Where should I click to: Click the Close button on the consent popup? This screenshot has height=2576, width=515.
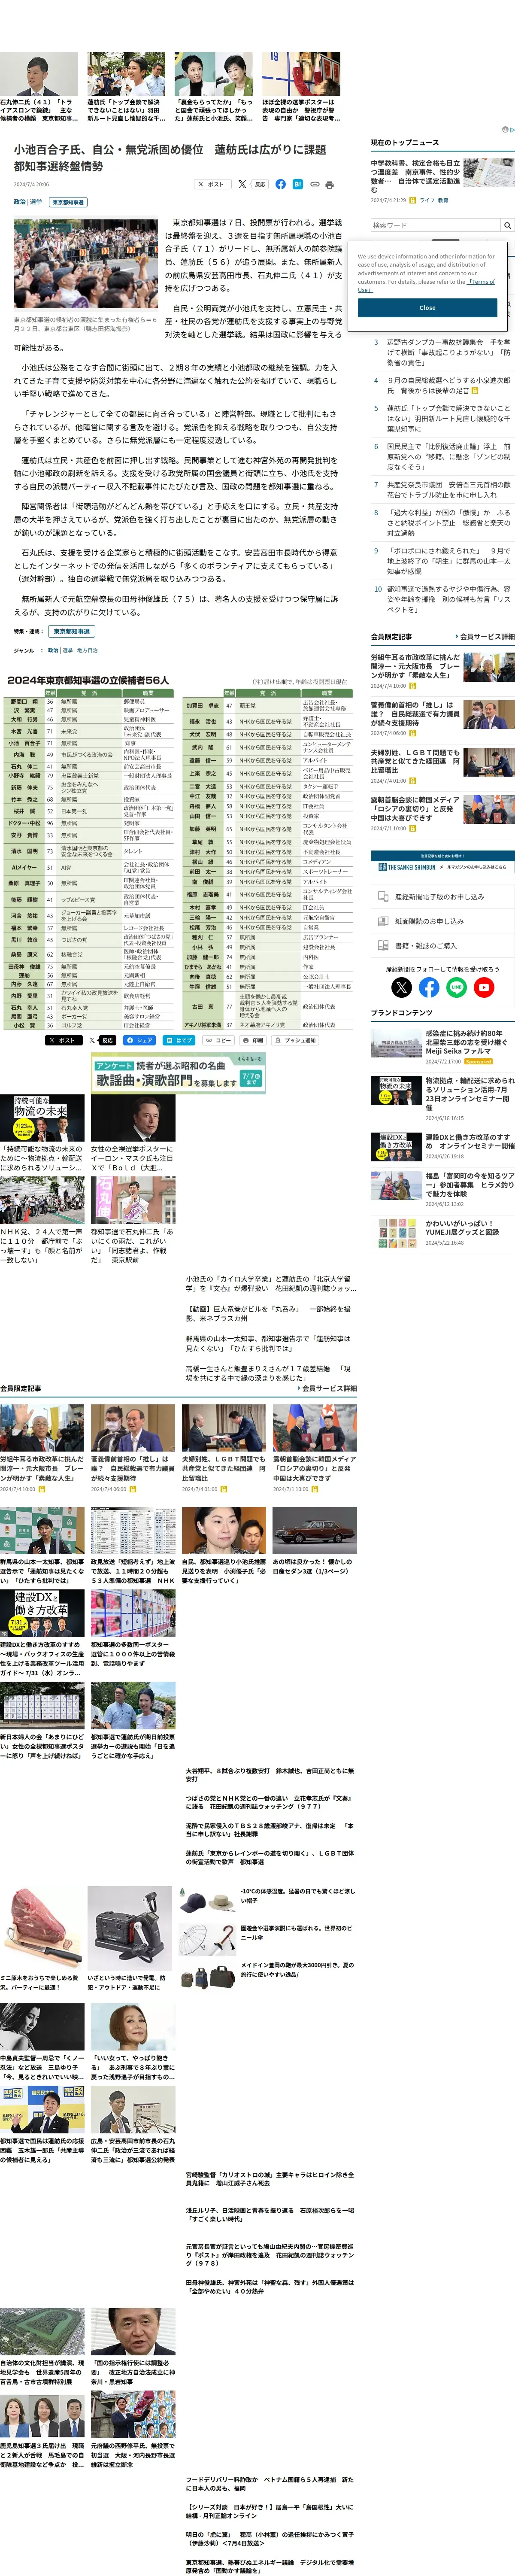(x=427, y=308)
